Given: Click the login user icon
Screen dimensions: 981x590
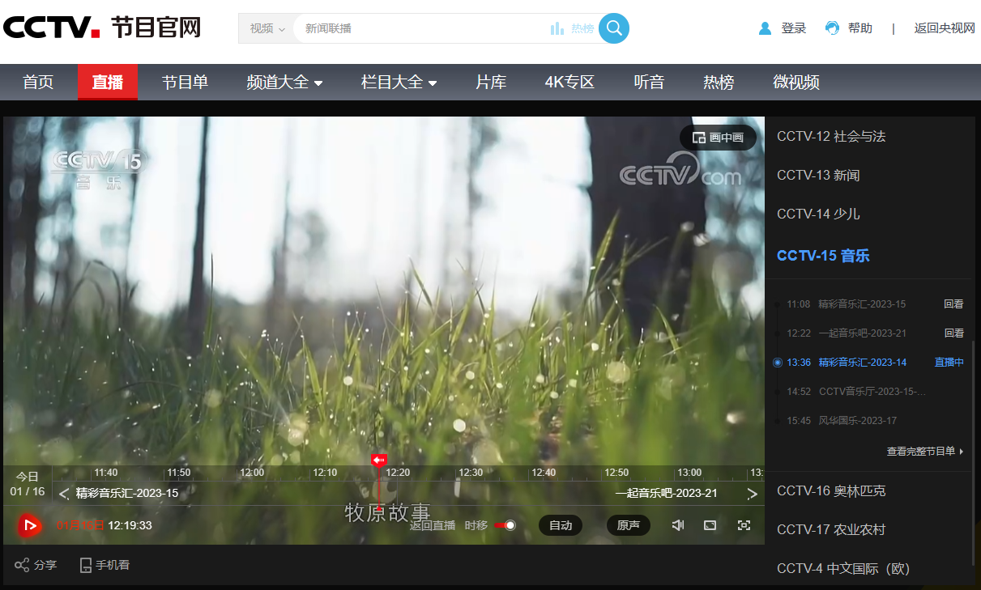Looking at the screenshot, I should 765,28.
